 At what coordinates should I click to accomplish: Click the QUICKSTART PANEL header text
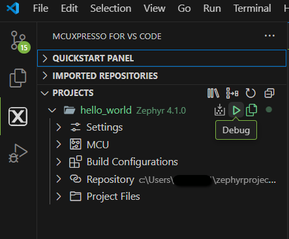tap(93, 58)
